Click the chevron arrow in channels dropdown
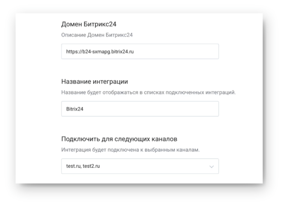This screenshot has height=206, width=283. [211, 167]
